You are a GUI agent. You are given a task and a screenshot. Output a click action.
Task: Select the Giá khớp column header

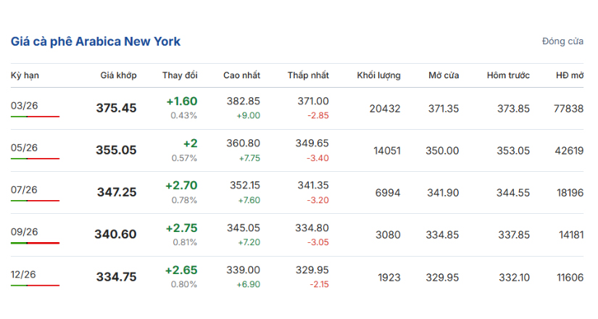click(118, 75)
